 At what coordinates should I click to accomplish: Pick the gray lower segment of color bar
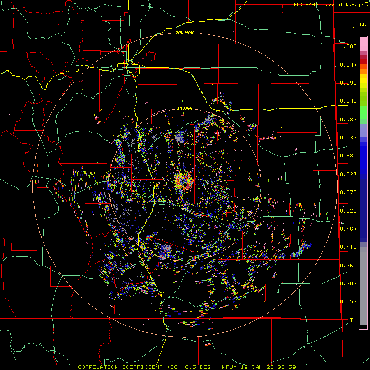(x=363, y=286)
